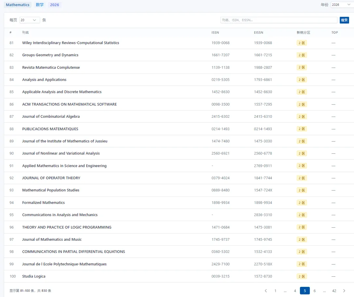This screenshot has height=297, width=354.
Task: Select Journal de l Ecole Polytechnique-Mathematiques
Action: [x=64, y=264]
